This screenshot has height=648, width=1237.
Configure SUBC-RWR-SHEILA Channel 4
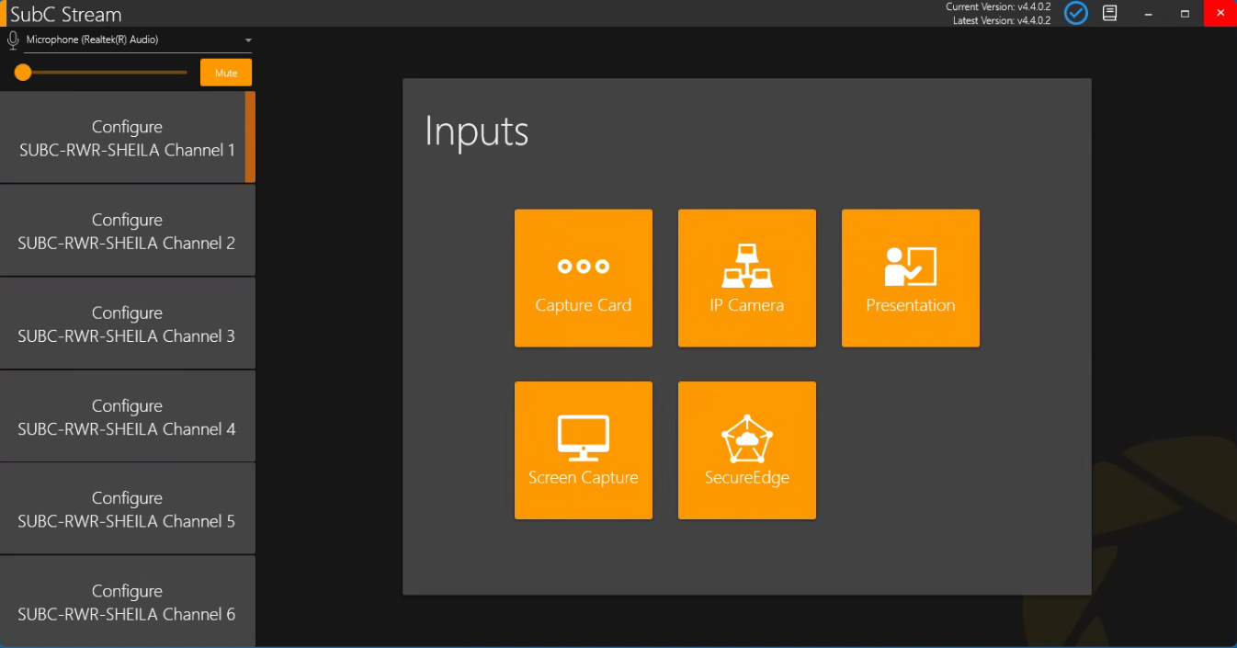128,416
